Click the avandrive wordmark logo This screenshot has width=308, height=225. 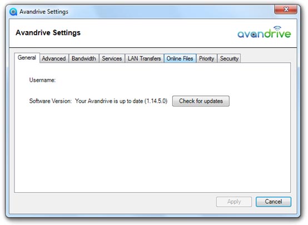264,32
